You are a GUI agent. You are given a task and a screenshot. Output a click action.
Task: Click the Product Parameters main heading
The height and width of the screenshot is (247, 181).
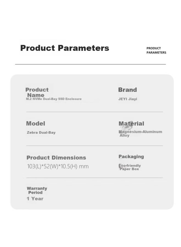65,48
